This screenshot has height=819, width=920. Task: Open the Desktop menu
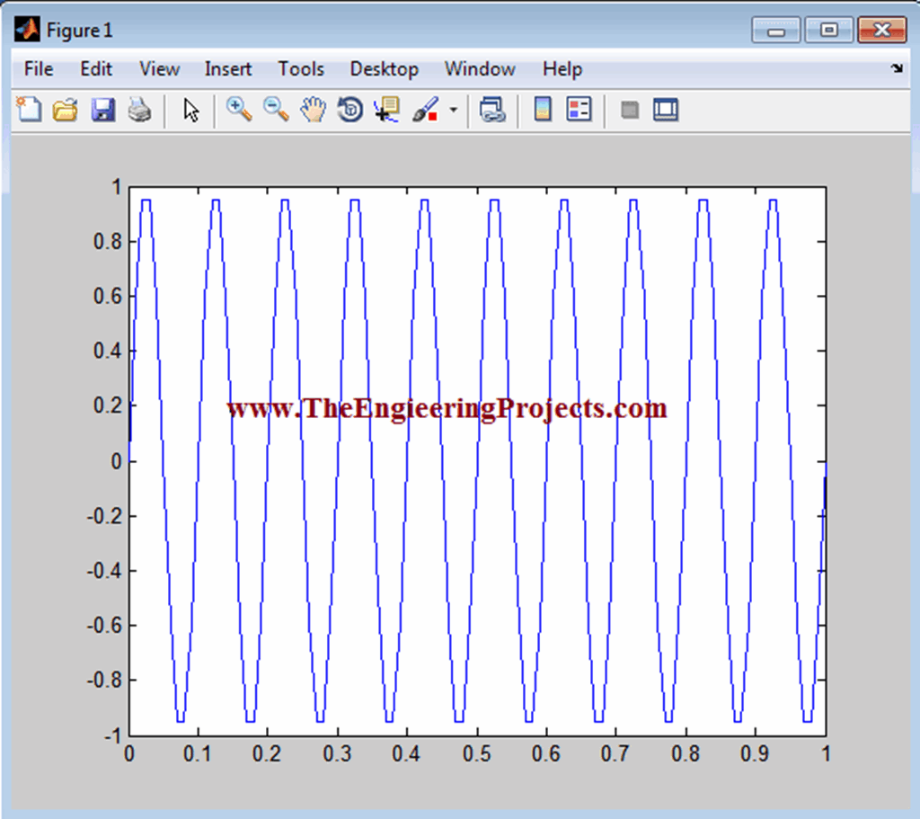[385, 68]
